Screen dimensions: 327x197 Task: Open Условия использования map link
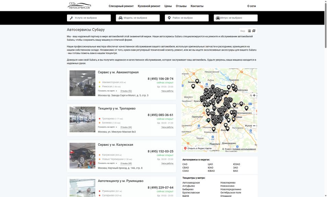(244, 149)
